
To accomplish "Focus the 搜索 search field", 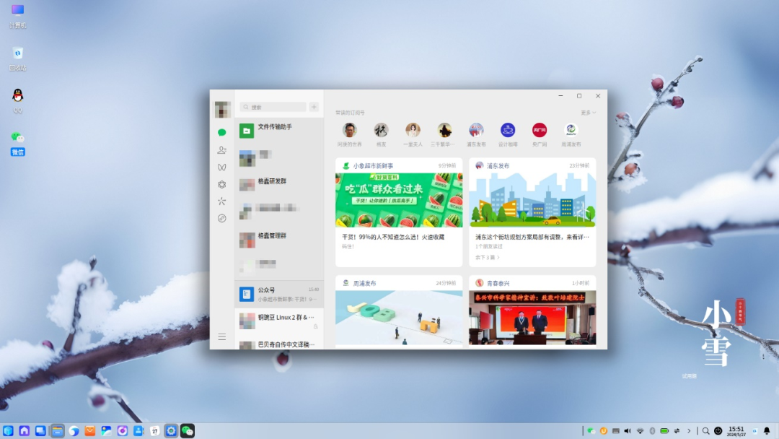I will click(x=273, y=107).
